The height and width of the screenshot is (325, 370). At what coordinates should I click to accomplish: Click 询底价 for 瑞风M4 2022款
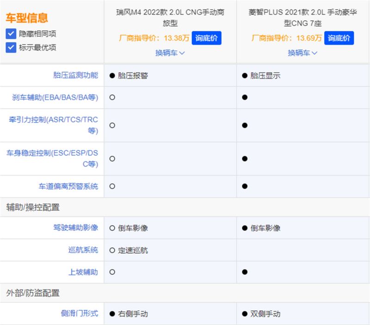(x=206, y=38)
